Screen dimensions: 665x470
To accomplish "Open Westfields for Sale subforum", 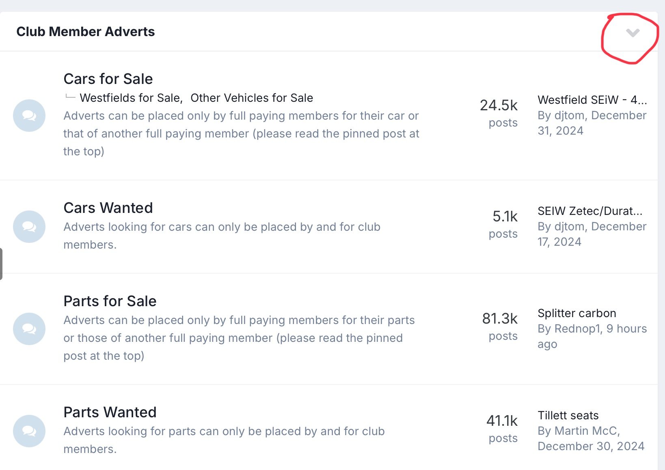I will 130,98.
